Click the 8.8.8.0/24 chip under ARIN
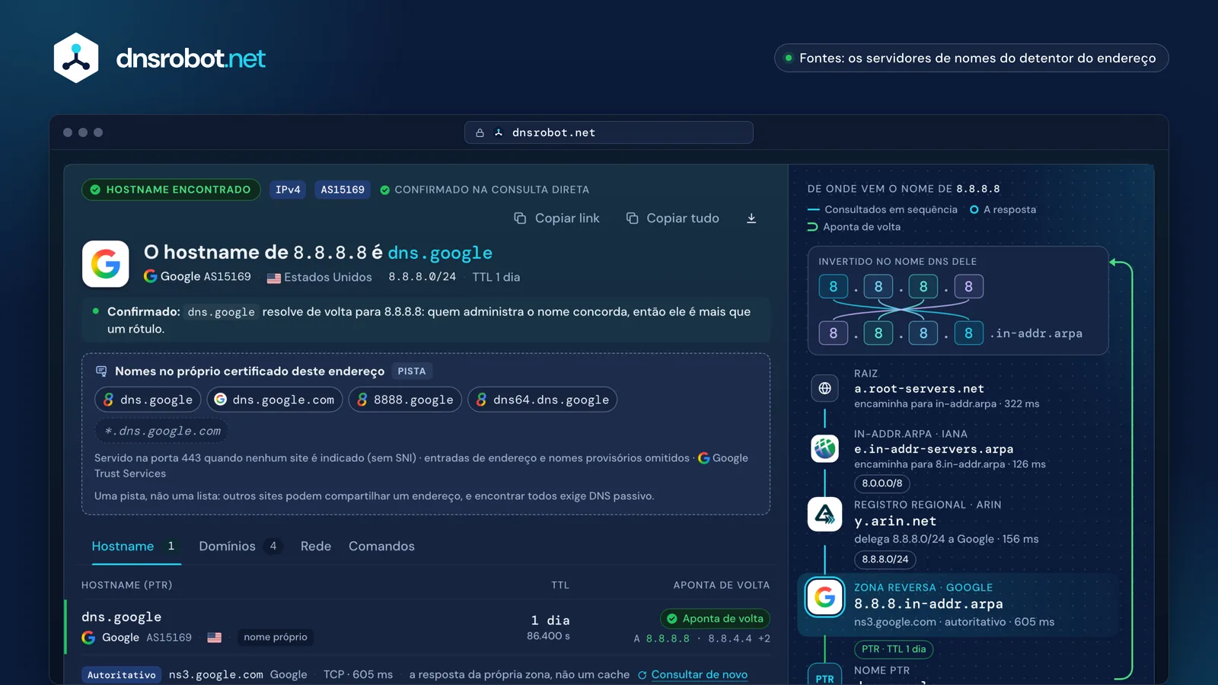This screenshot has height=685, width=1218. (885, 559)
